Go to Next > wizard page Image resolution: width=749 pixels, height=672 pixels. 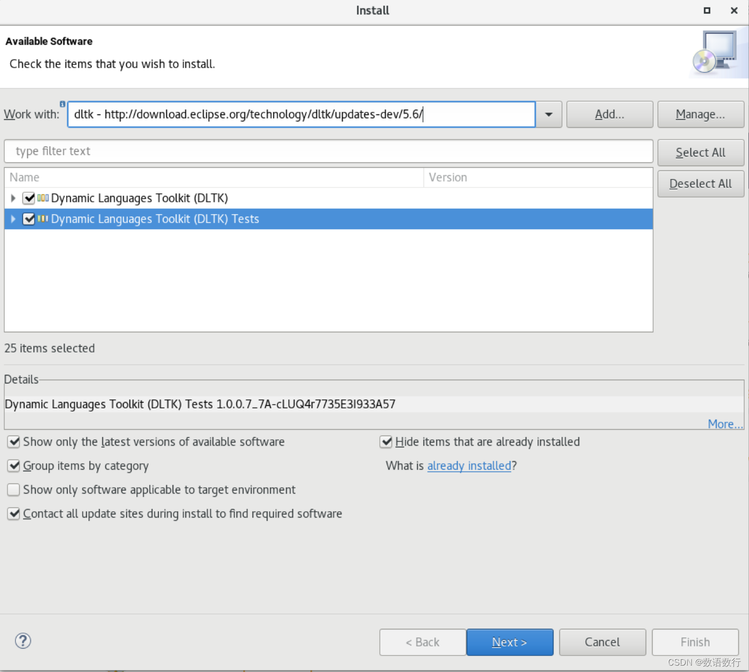click(510, 642)
